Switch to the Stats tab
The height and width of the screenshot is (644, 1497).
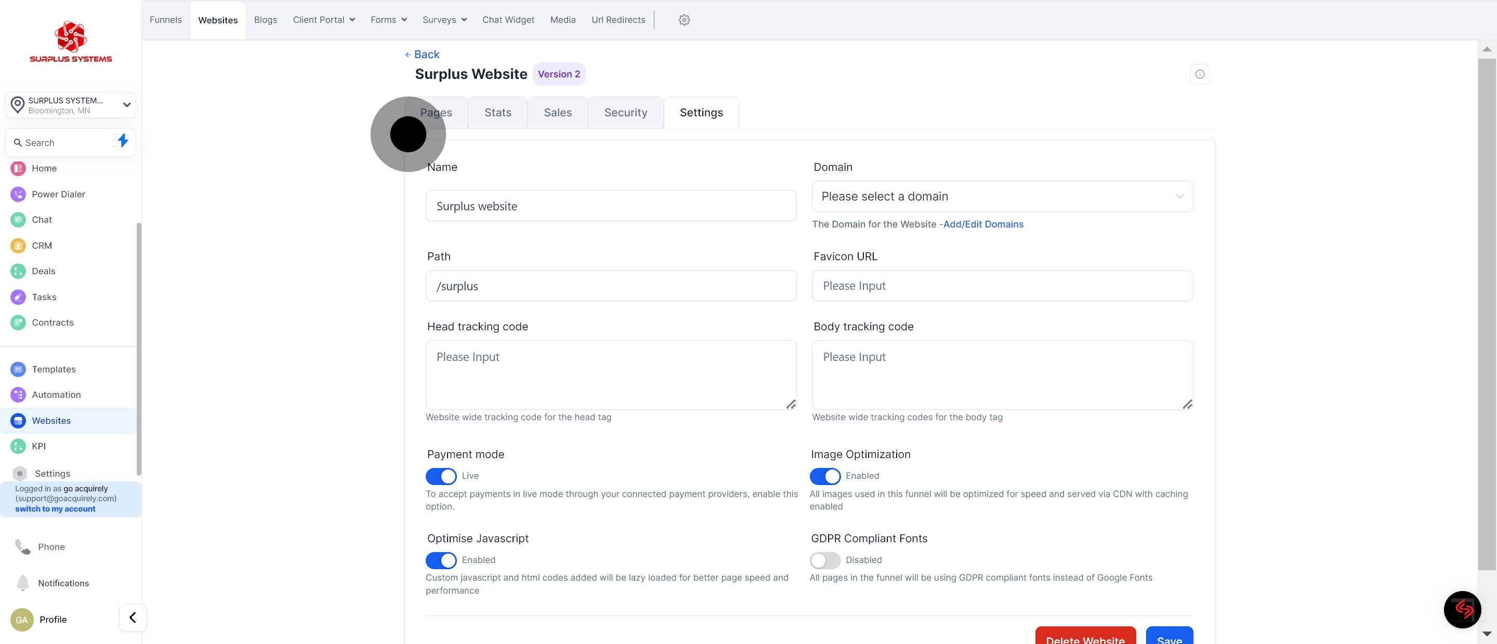point(497,113)
